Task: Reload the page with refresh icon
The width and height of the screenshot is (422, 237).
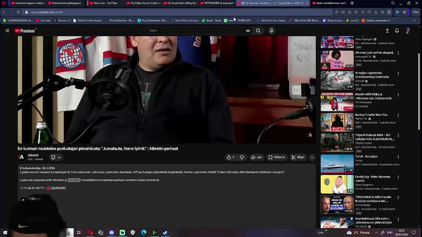Action: tap(17, 12)
